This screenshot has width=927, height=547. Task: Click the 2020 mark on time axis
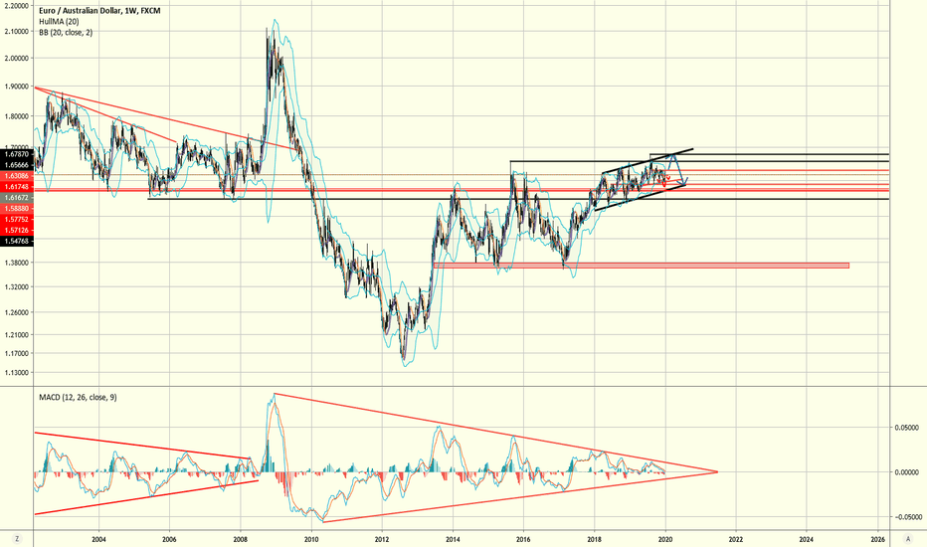click(x=664, y=538)
